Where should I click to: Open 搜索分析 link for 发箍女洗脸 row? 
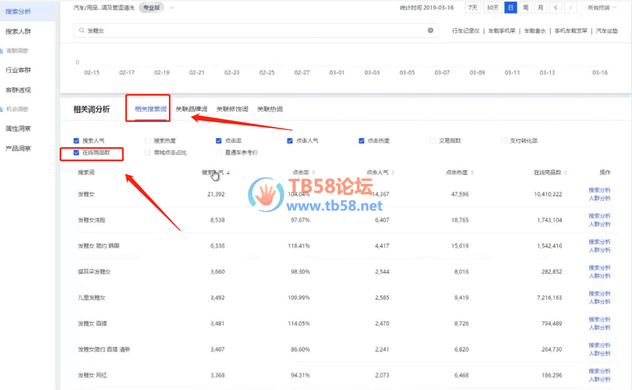(599, 216)
